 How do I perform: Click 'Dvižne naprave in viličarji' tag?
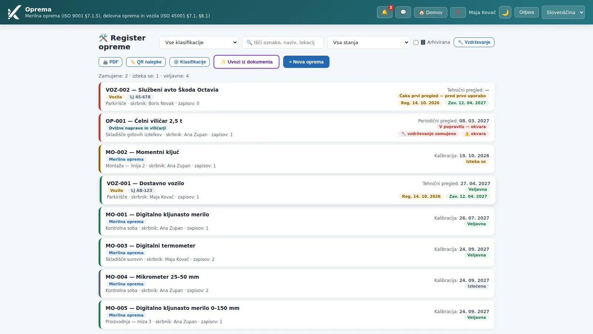click(138, 128)
